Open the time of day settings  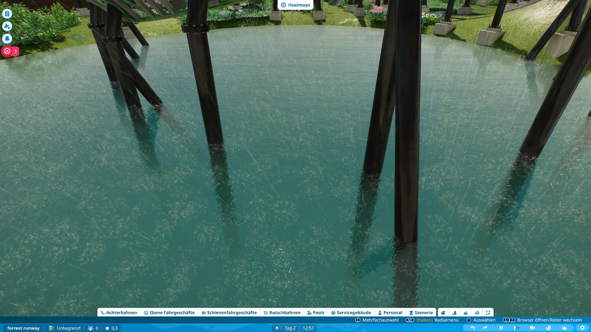coord(548,328)
